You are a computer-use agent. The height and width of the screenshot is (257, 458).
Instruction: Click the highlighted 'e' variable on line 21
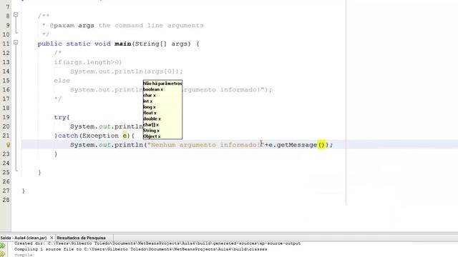point(125,136)
